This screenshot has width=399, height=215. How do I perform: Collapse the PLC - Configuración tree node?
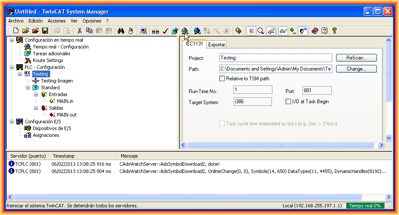(x=11, y=67)
